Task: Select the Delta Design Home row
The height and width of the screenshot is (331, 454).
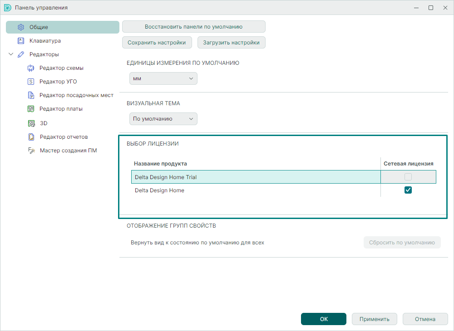Action: coord(254,190)
